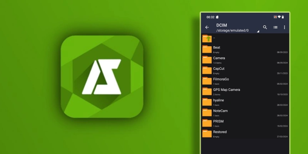
Task: Click the 1 item label under FilmoraGo
Action: point(216,84)
